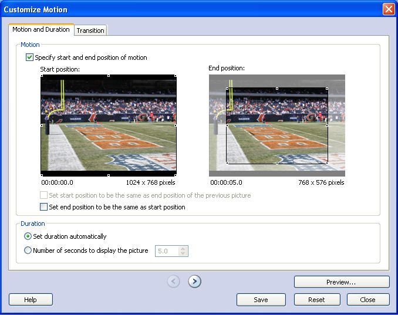The image size is (398, 315).
Task: Decrease seconds with the spinner down arrow
Action: [183, 253]
